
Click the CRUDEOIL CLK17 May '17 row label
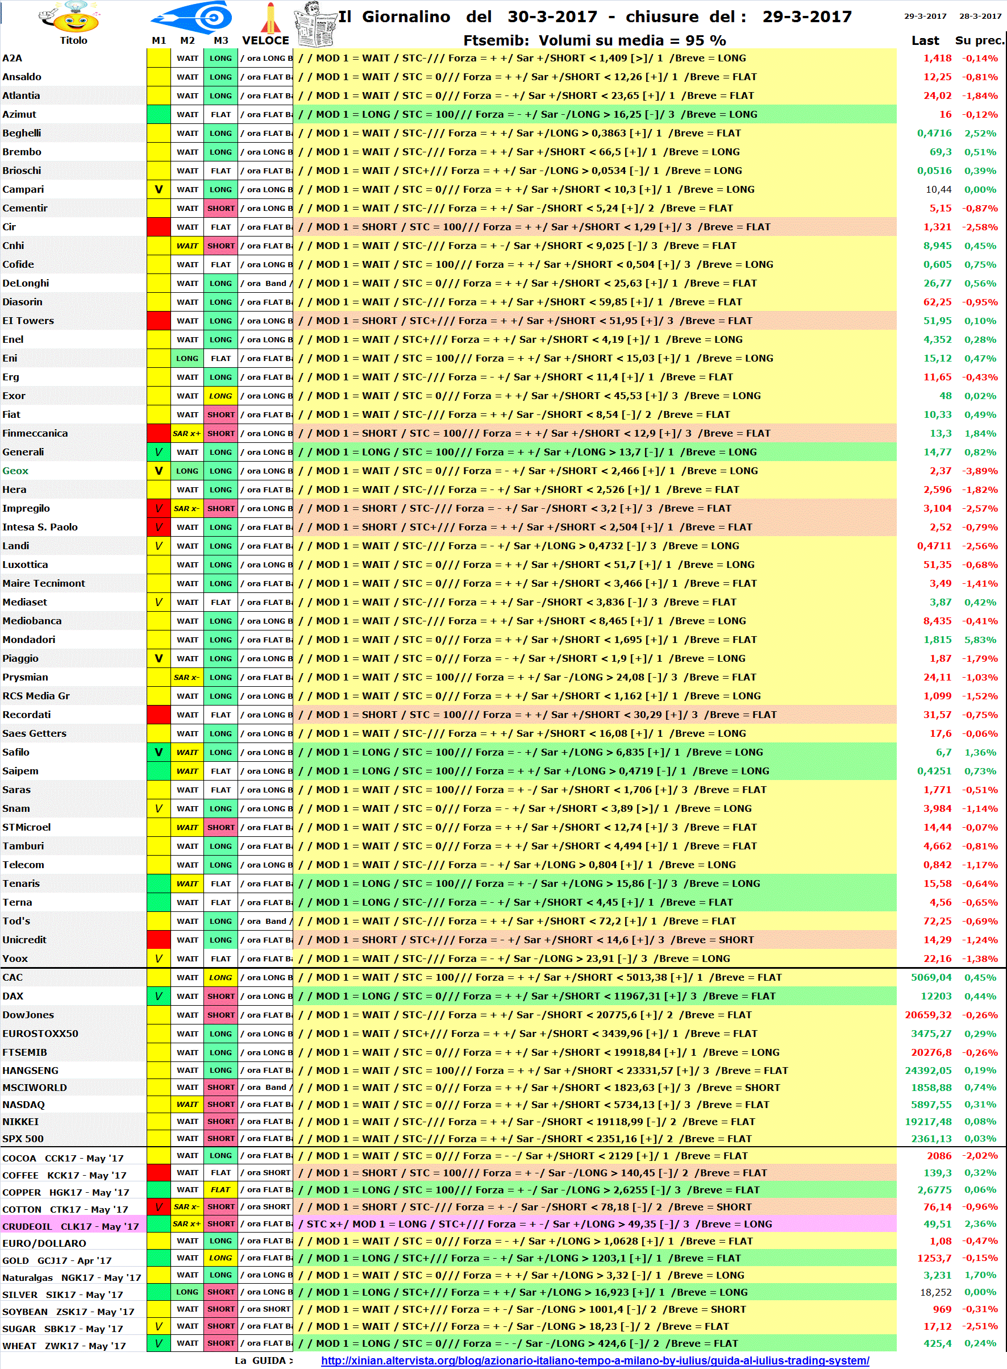pos(70,1226)
